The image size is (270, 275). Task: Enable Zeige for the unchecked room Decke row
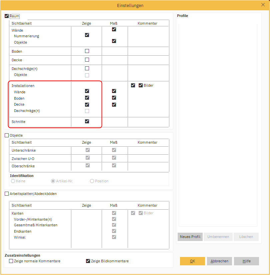(x=87, y=60)
